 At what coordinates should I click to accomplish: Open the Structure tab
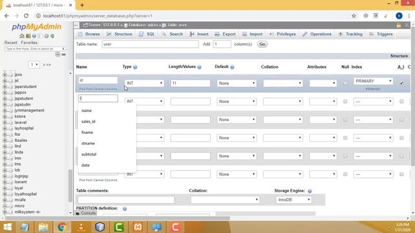(x=119, y=34)
